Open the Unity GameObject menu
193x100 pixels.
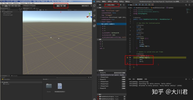(x=16, y=3)
